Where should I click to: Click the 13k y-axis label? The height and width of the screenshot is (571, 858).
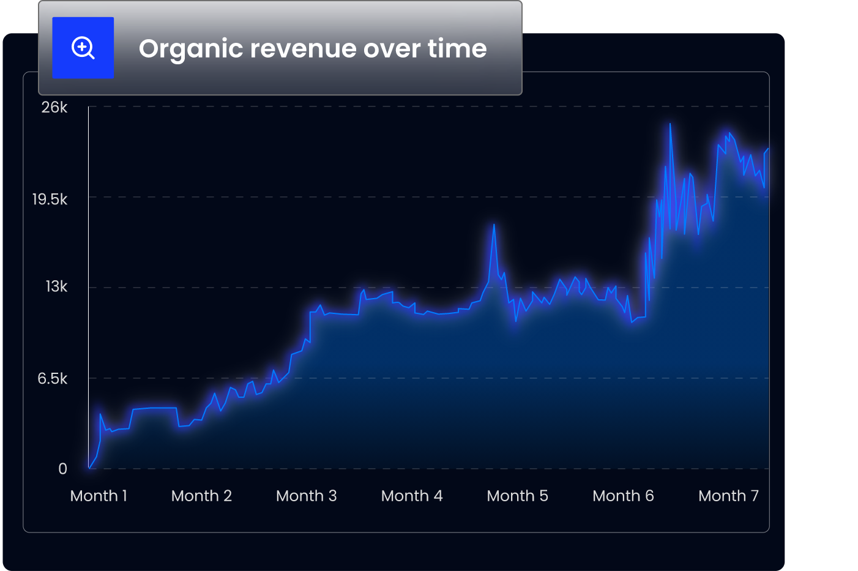coord(56,286)
